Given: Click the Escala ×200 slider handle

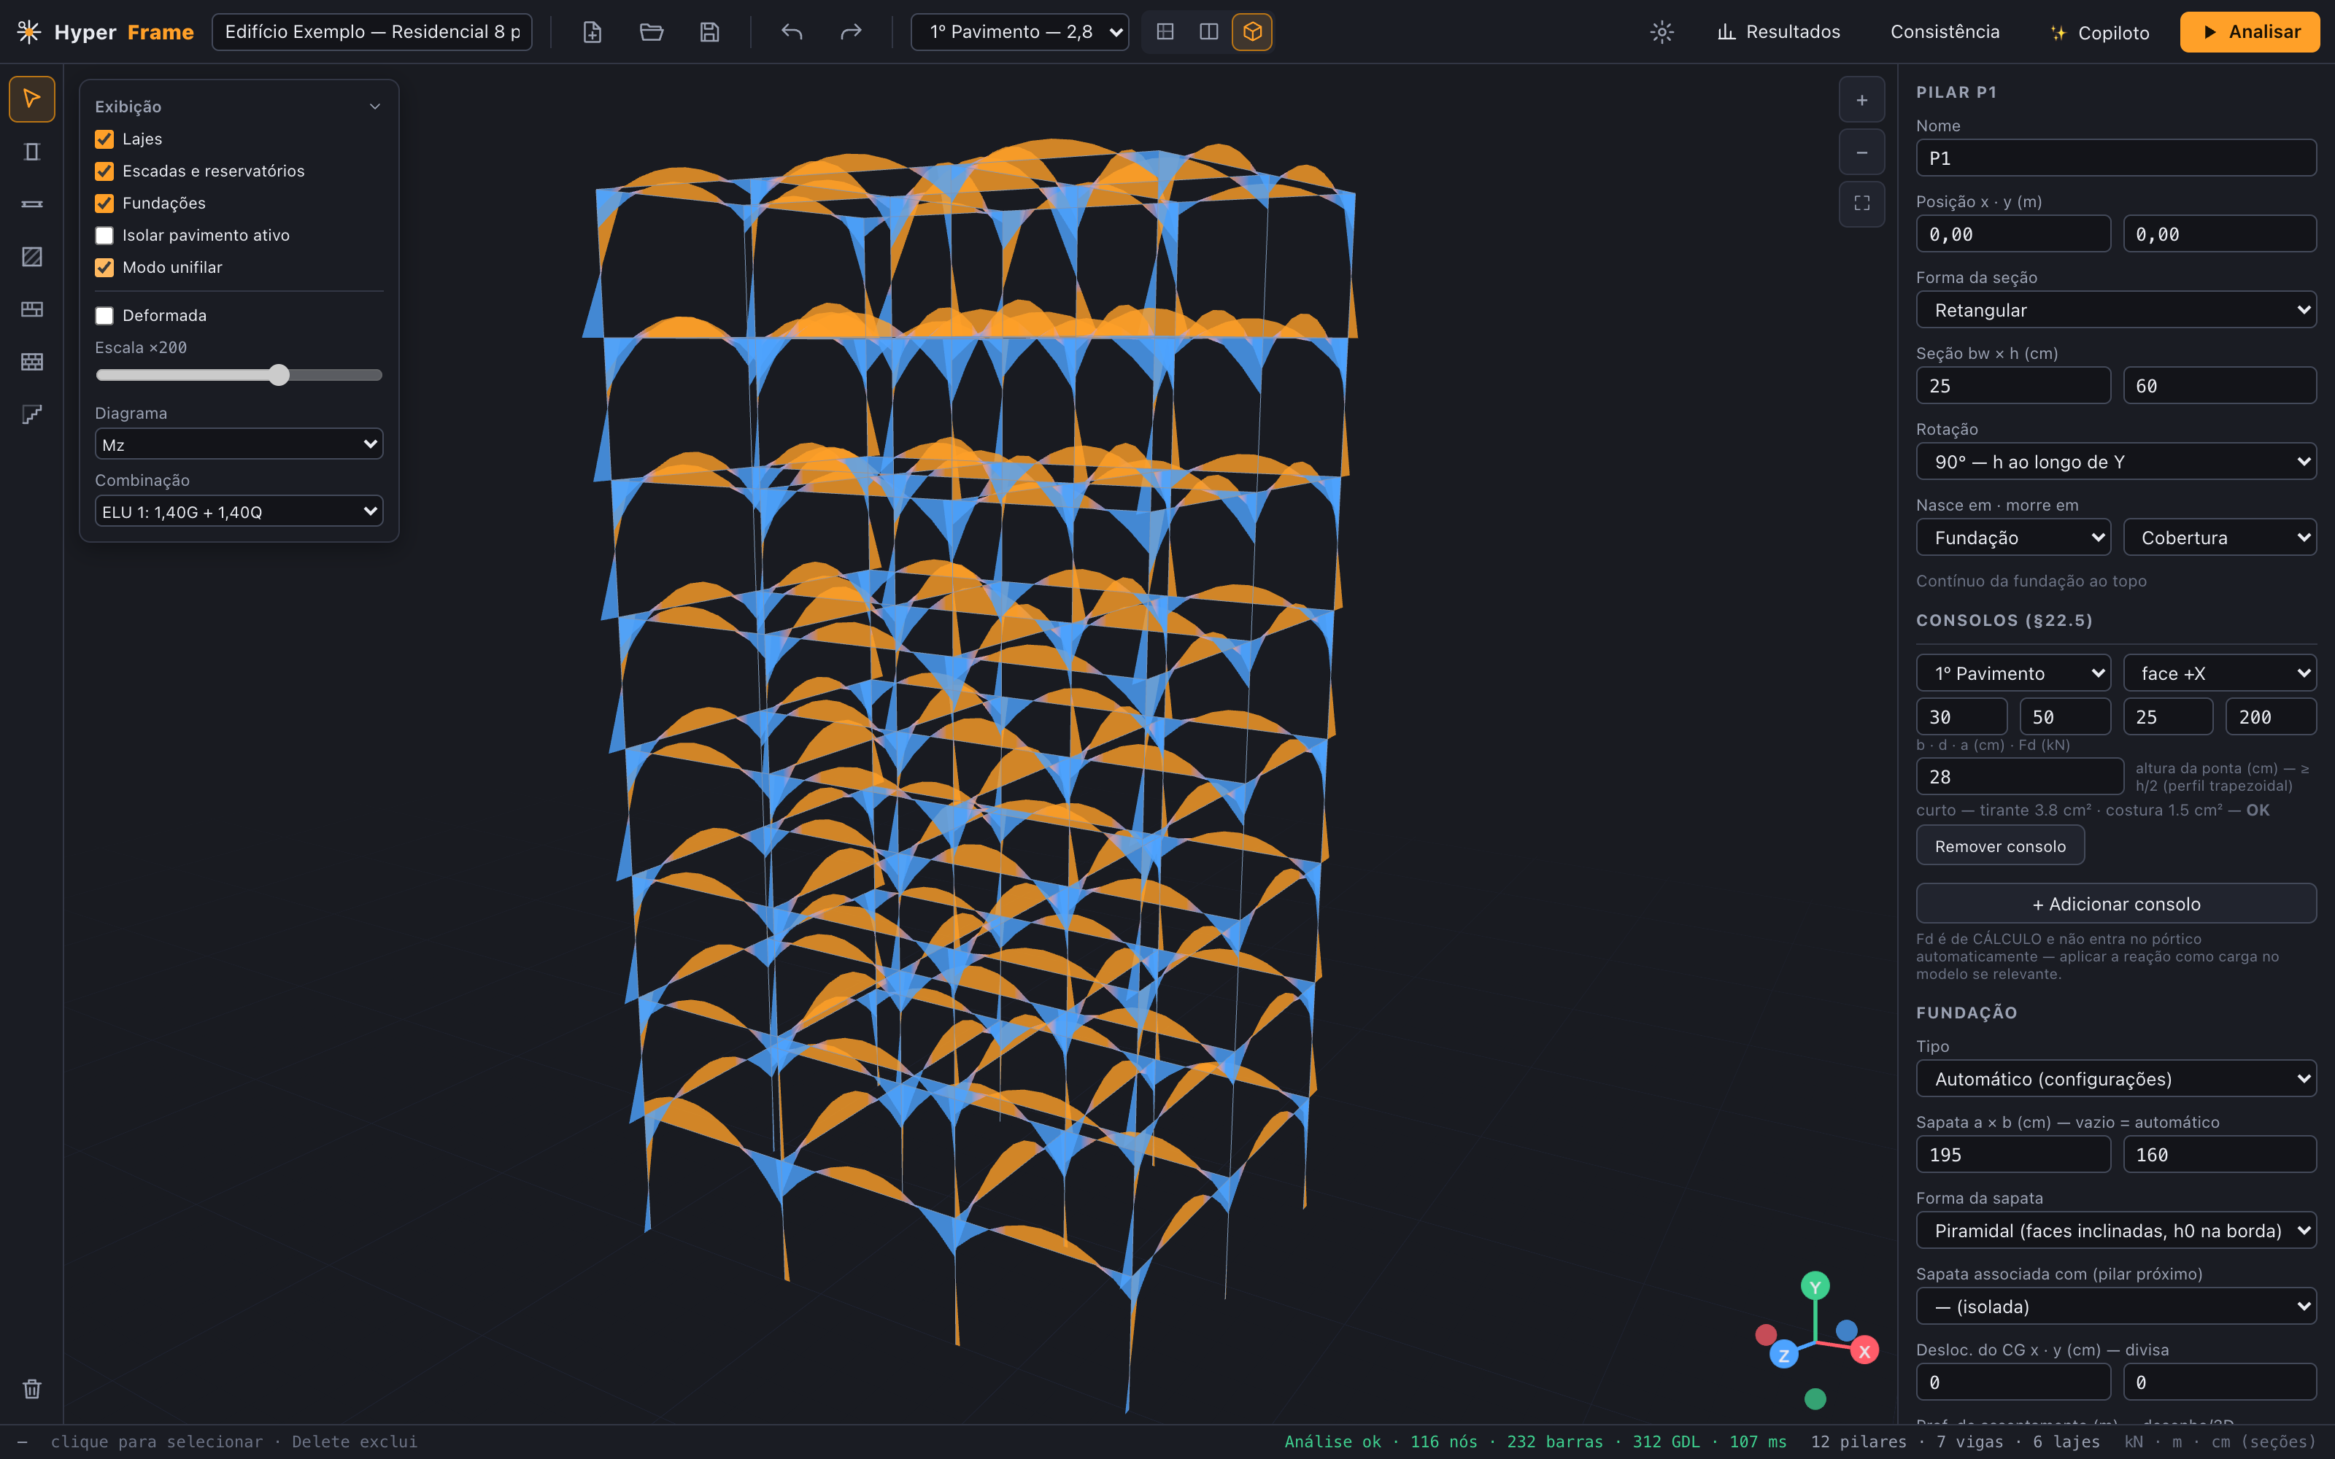Looking at the screenshot, I should 279,376.
